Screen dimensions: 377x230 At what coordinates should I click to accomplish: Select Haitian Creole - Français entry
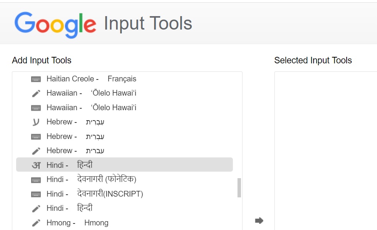click(124, 79)
